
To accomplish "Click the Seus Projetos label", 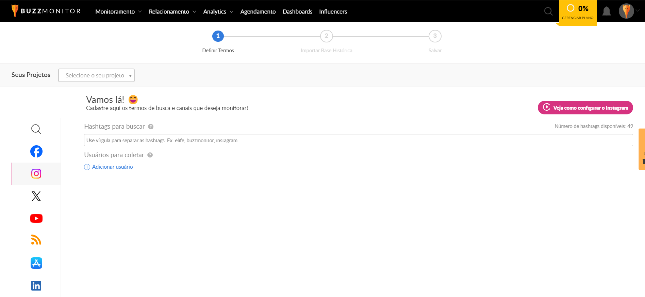I will 31,75.
